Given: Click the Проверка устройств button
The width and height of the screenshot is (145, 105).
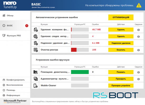Looking at the screenshot, I should point(121,86).
